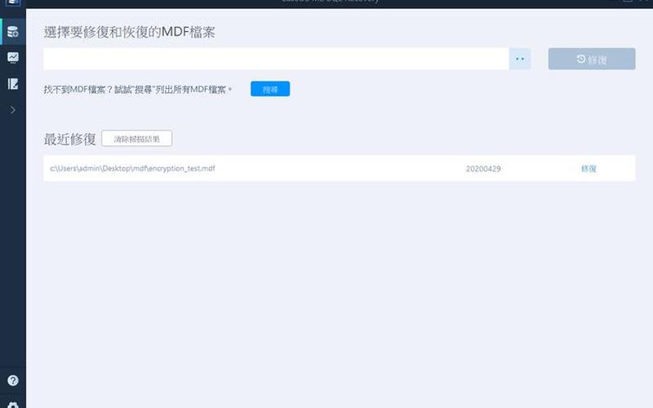Expand the sidebar with the chevron arrow
Viewport: 653px width, 408px height.
click(13, 110)
